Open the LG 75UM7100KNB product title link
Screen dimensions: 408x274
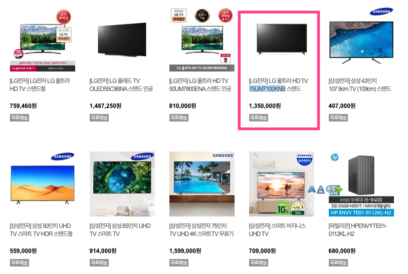[x=278, y=85]
